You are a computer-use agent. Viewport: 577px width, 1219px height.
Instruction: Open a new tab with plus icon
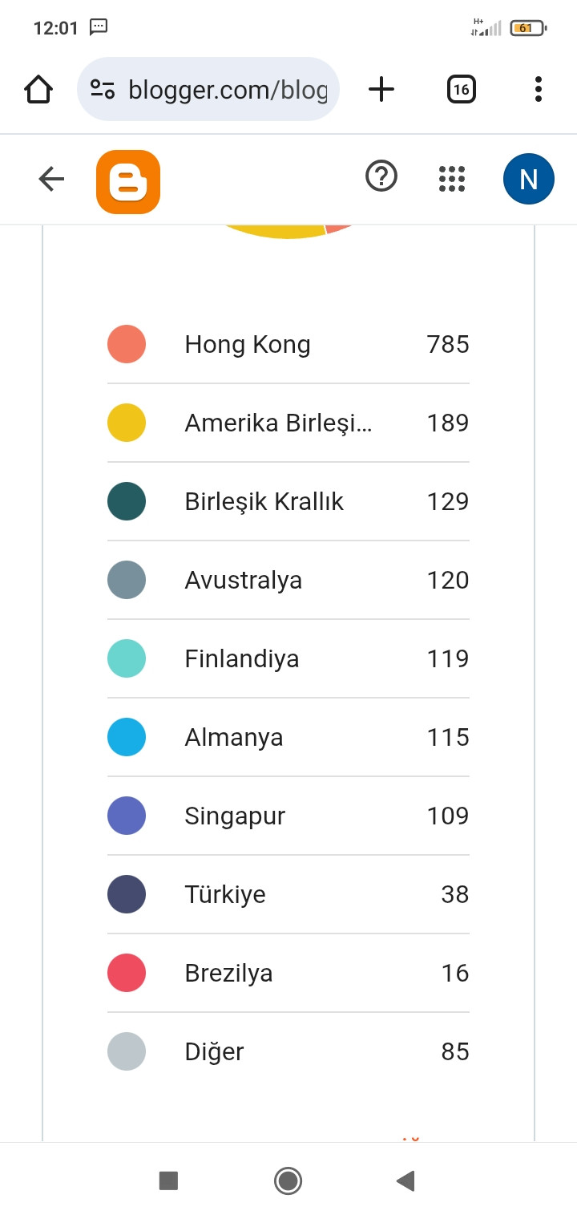(381, 89)
